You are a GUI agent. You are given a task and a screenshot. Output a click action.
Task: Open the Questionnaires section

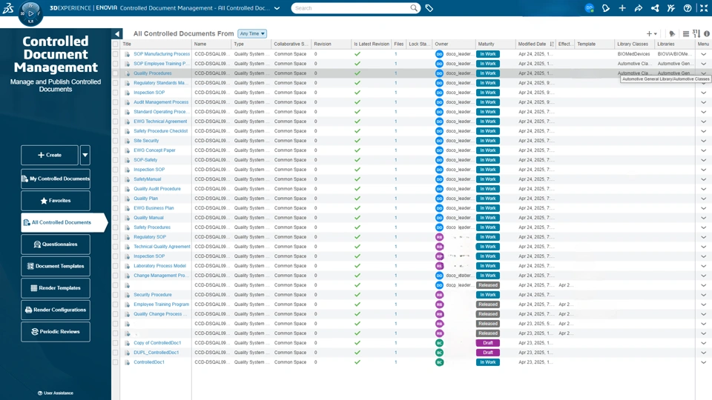click(x=56, y=244)
